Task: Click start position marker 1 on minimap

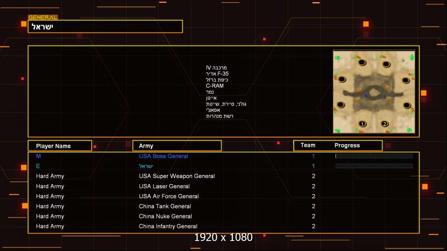Action: pos(362,124)
